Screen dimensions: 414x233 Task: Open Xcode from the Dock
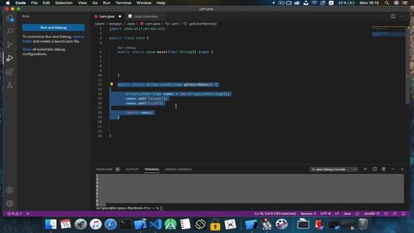pyautogui.click(x=140, y=225)
